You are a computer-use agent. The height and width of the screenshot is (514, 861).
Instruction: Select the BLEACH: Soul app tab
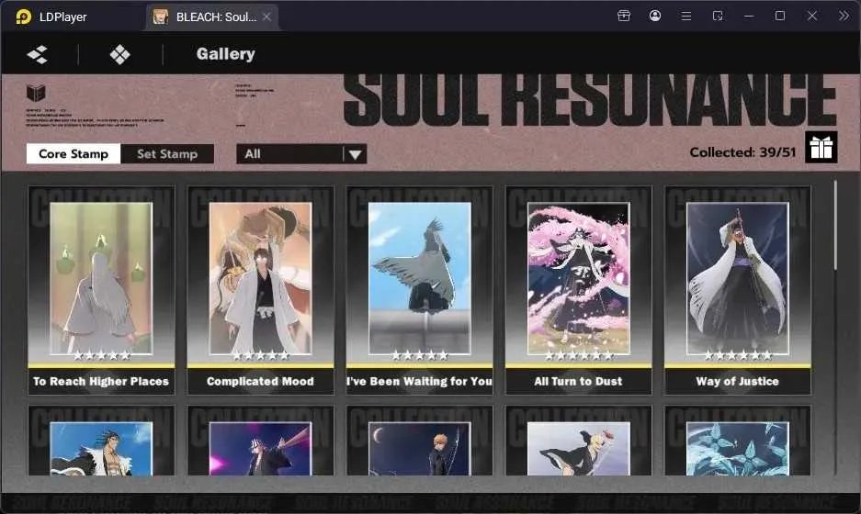pyautogui.click(x=213, y=17)
